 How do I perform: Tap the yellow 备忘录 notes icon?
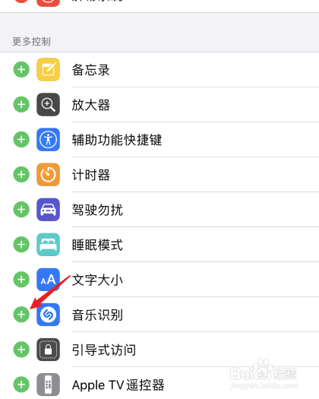pos(49,69)
